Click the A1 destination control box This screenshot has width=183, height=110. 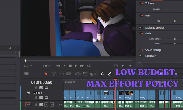(28, 104)
